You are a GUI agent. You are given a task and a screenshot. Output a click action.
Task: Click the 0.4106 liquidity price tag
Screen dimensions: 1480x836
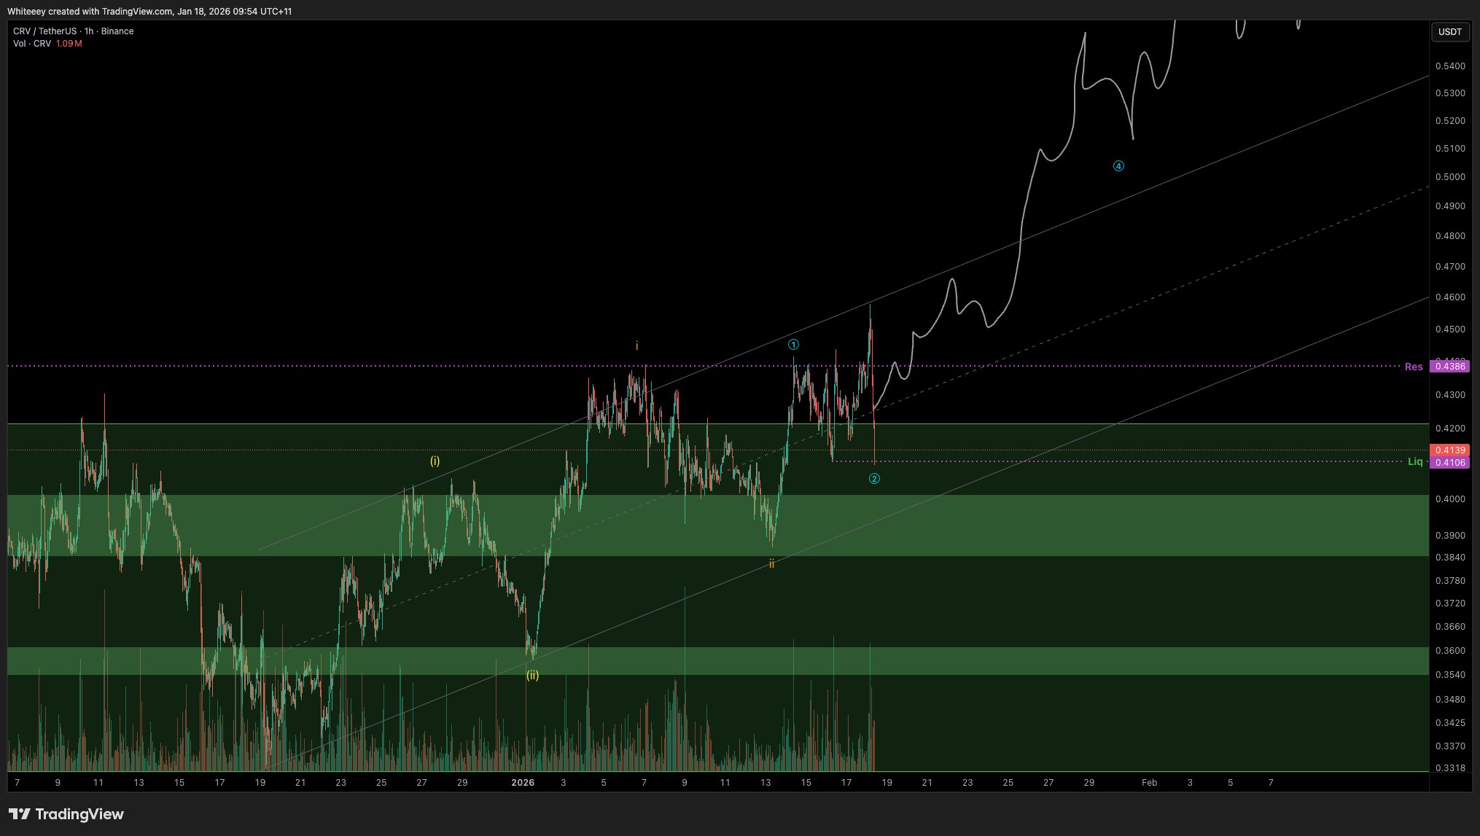click(x=1449, y=463)
